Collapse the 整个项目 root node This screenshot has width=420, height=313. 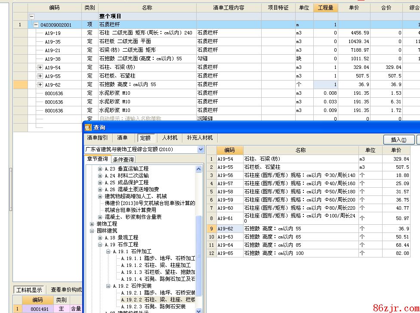(x=31, y=16)
